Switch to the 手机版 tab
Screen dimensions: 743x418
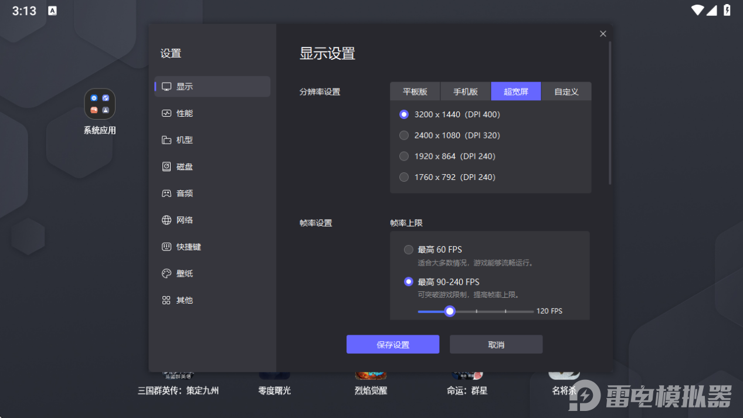[466, 91]
